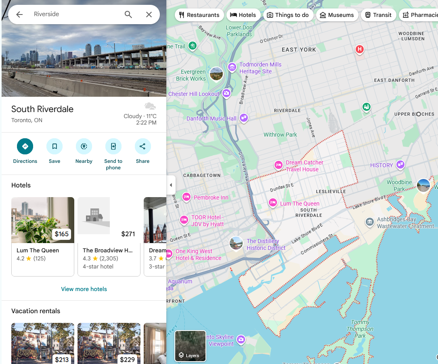Image resolution: width=438 pixels, height=364 pixels.
Task: Show Things to do on map
Action: [x=287, y=15]
